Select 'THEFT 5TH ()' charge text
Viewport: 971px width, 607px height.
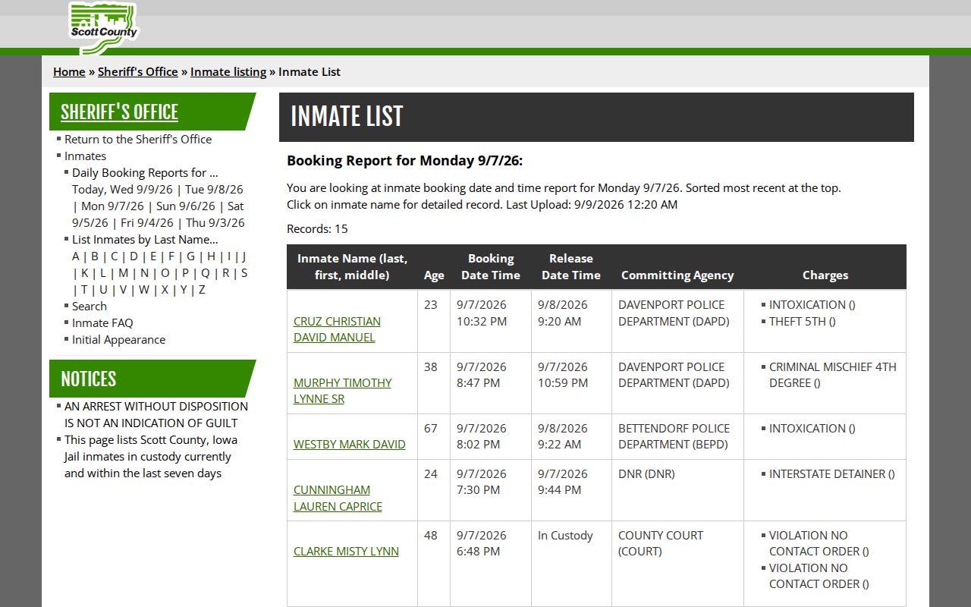click(x=803, y=321)
